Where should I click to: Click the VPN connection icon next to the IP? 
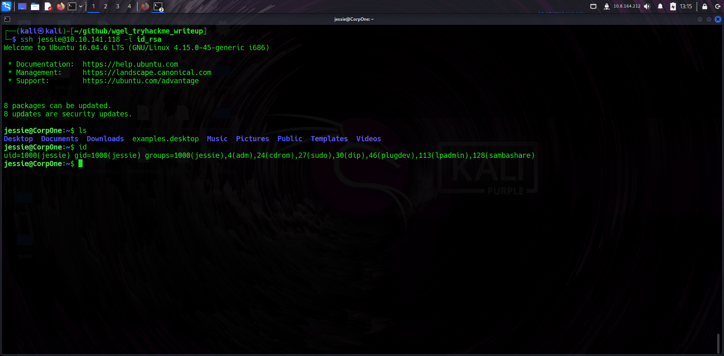click(x=607, y=6)
